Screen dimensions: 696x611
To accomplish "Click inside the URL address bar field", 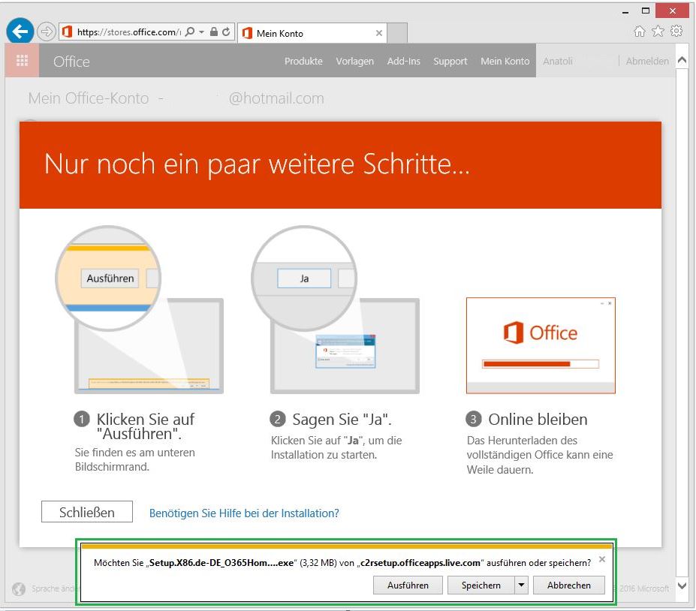I will (135, 31).
